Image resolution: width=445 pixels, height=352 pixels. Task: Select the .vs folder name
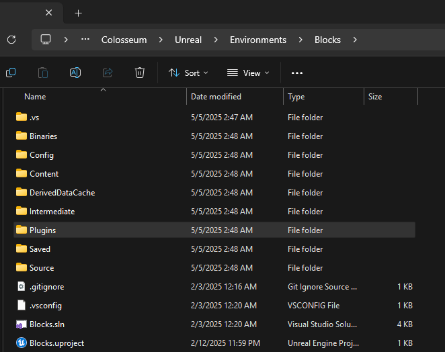click(x=34, y=118)
